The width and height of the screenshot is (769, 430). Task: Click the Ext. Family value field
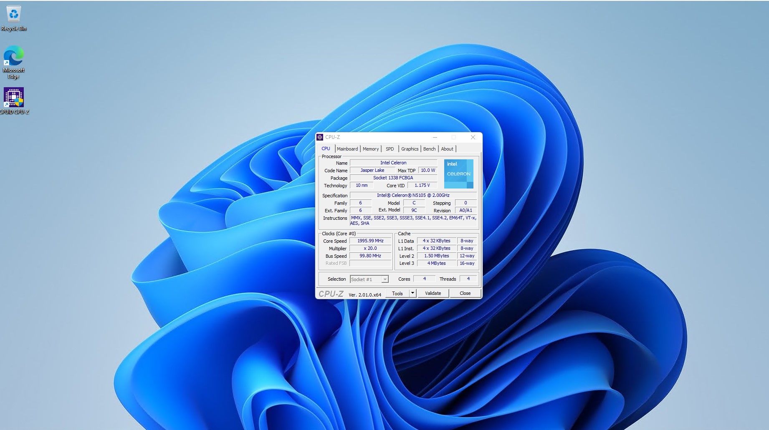click(361, 211)
